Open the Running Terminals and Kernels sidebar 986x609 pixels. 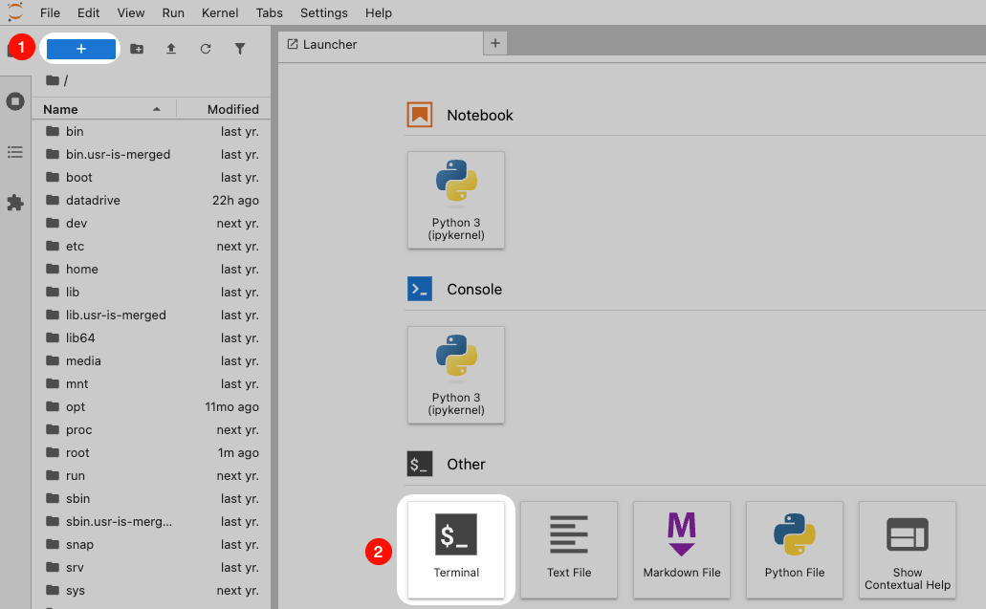tap(15, 101)
